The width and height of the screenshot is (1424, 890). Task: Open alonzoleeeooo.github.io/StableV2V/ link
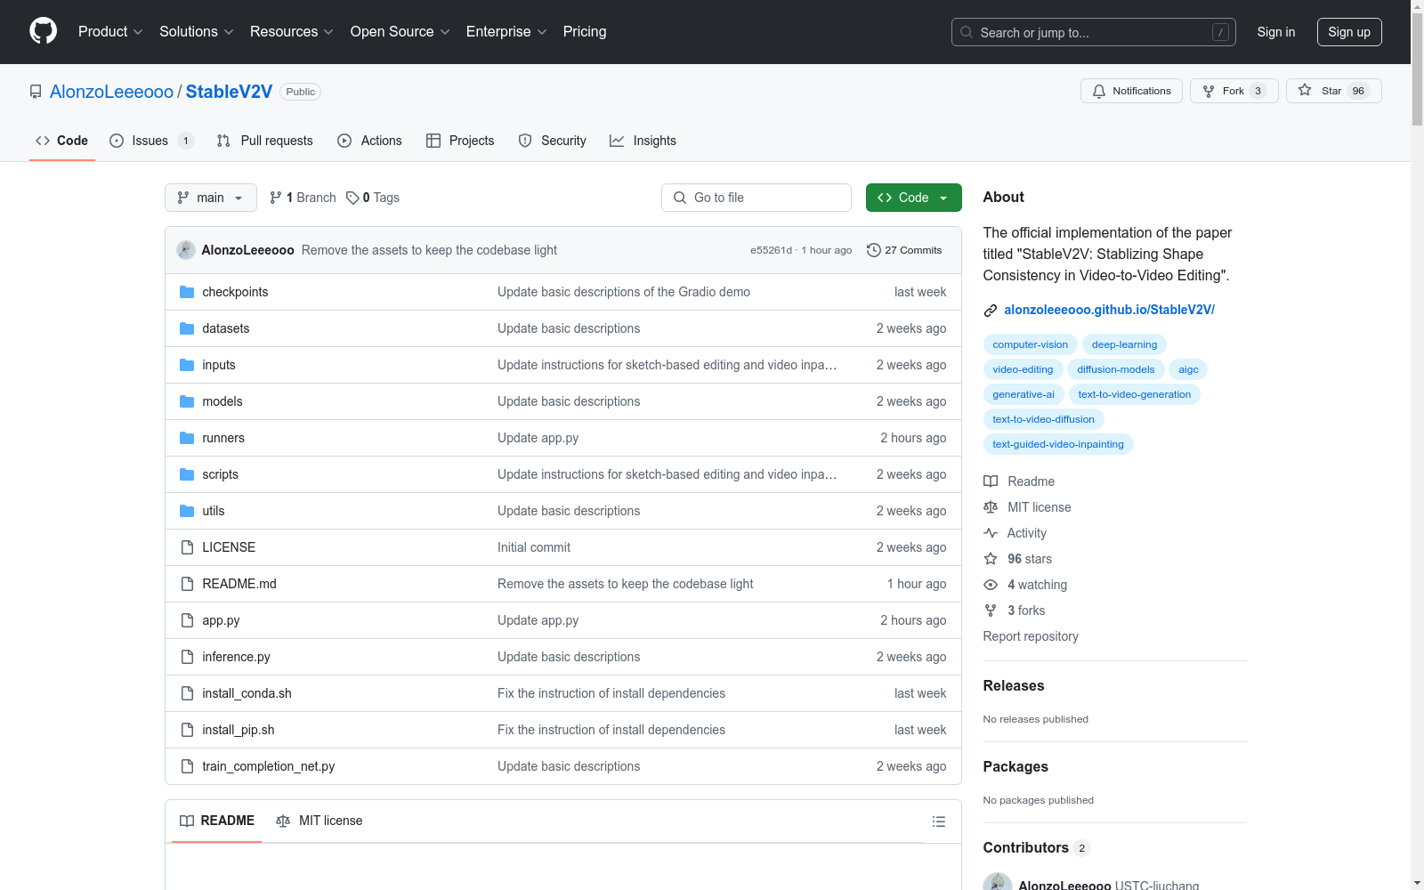[x=1109, y=310]
